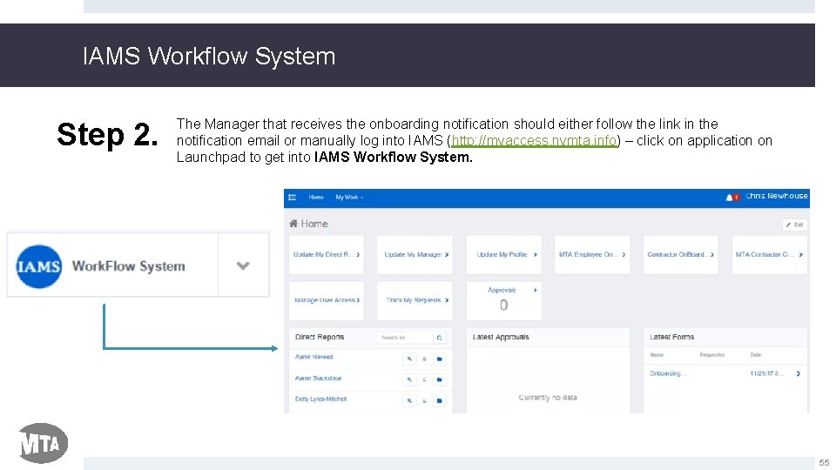The width and height of the screenshot is (836, 470).
Task: Open the Chris Newhouse user menu
Action: (776, 196)
